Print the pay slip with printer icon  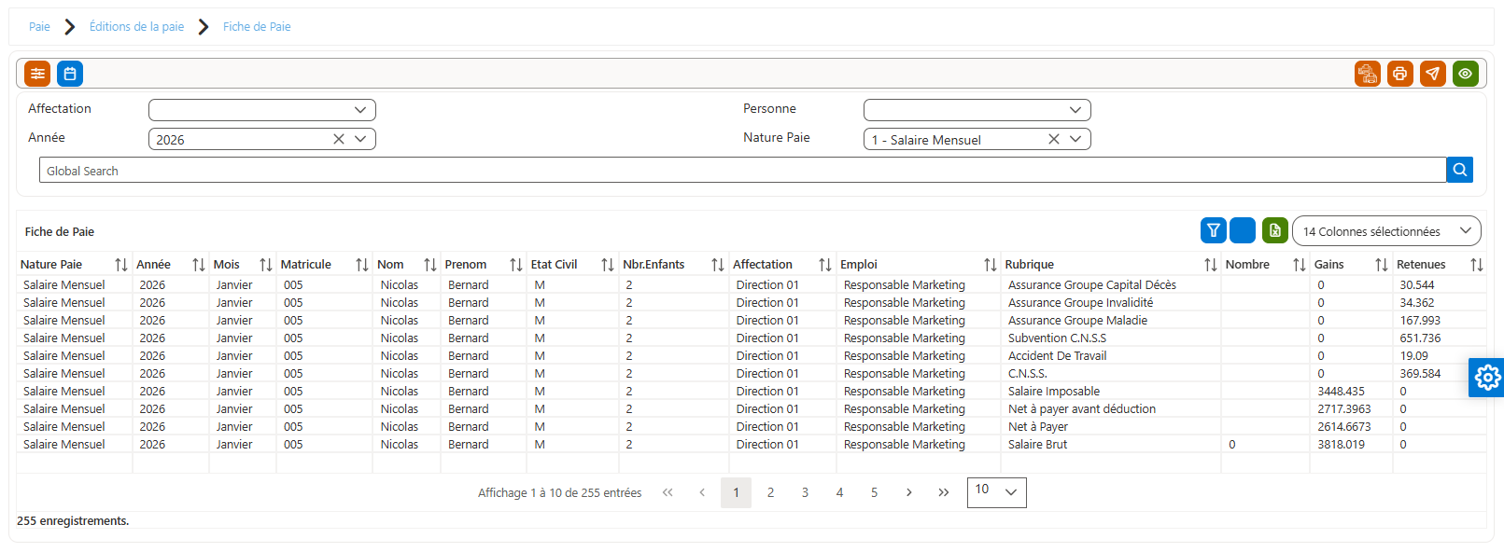(x=1400, y=74)
